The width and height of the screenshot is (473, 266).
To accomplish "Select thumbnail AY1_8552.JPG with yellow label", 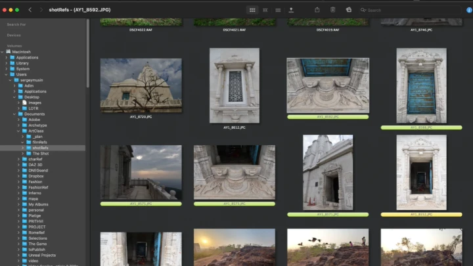I will [x=421, y=172].
